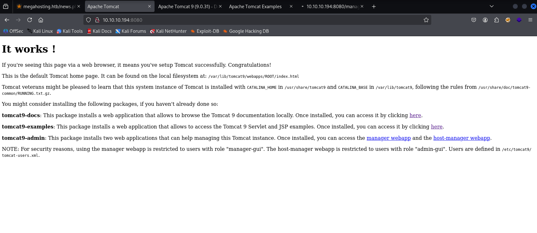
Task: Open the shield tracking protection panel
Action: 88,20
